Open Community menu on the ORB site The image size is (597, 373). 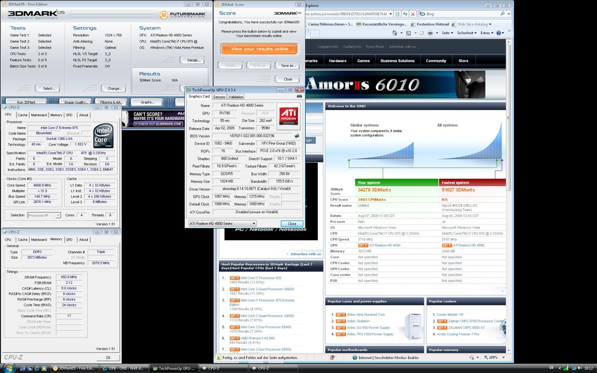coord(436,61)
